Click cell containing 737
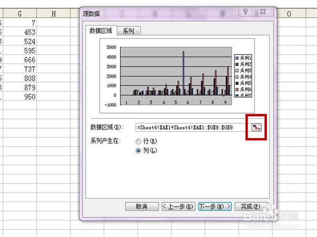 click(20, 69)
